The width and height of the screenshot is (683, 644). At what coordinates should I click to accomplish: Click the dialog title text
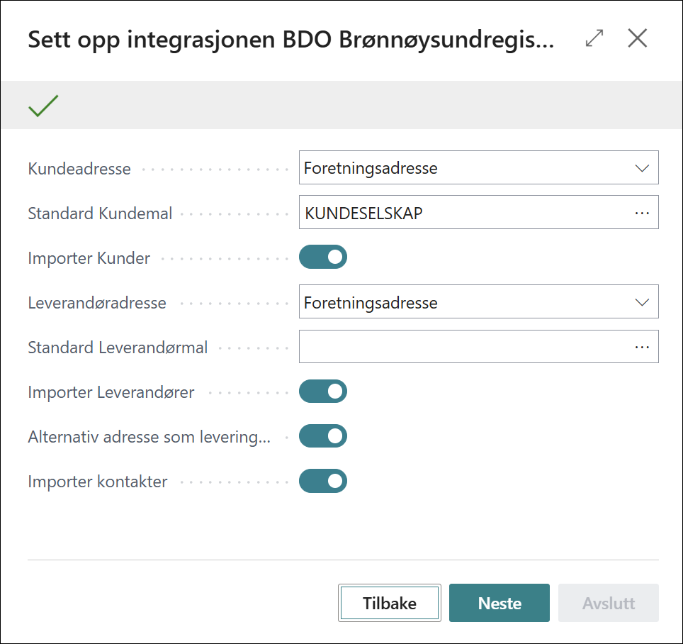click(290, 40)
